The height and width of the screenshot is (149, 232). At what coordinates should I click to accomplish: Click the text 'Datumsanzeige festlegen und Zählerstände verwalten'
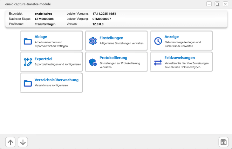coord(183,44)
